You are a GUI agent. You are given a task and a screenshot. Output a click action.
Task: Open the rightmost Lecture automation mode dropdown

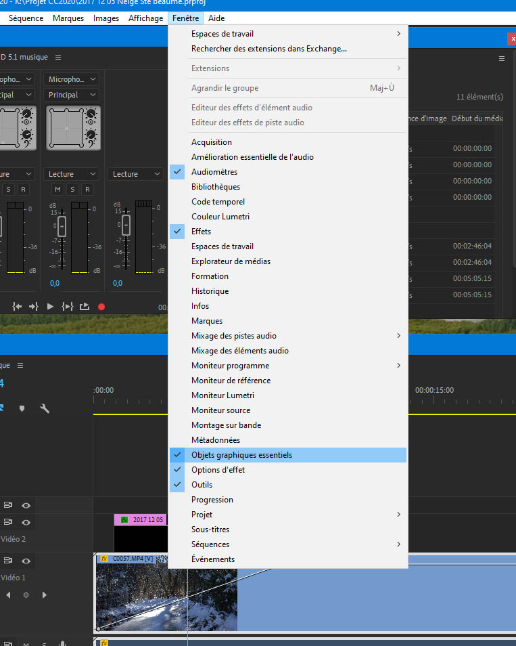[x=135, y=174]
